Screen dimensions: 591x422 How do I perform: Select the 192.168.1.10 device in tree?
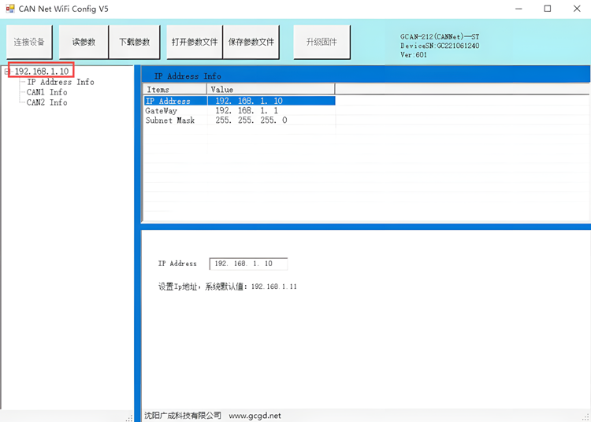point(43,72)
